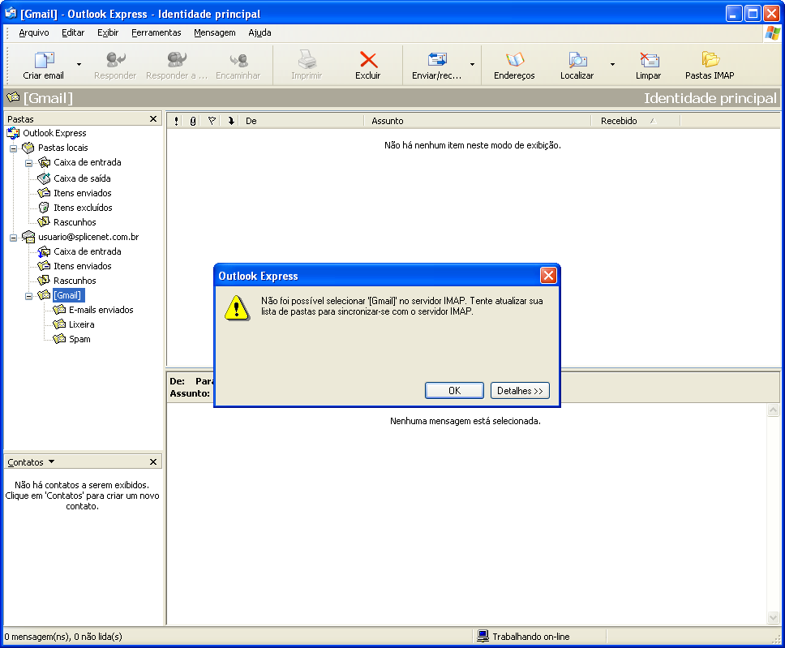This screenshot has height=648, width=785.
Task: Open the Localizar dropdown arrow
Action: (x=612, y=65)
